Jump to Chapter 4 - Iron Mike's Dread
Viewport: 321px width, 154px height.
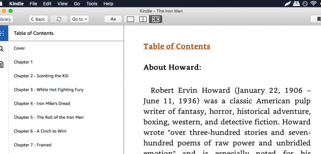coord(42,104)
